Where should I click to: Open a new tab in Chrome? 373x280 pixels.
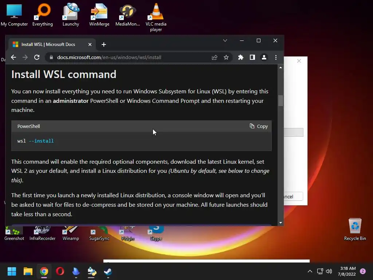pyautogui.click(x=104, y=44)
